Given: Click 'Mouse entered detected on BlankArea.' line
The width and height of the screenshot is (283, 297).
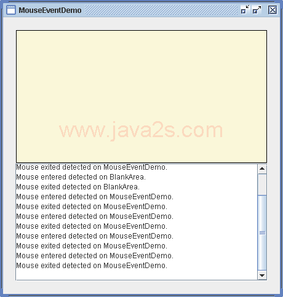Looking at the screenshot, I should [81, 177].
